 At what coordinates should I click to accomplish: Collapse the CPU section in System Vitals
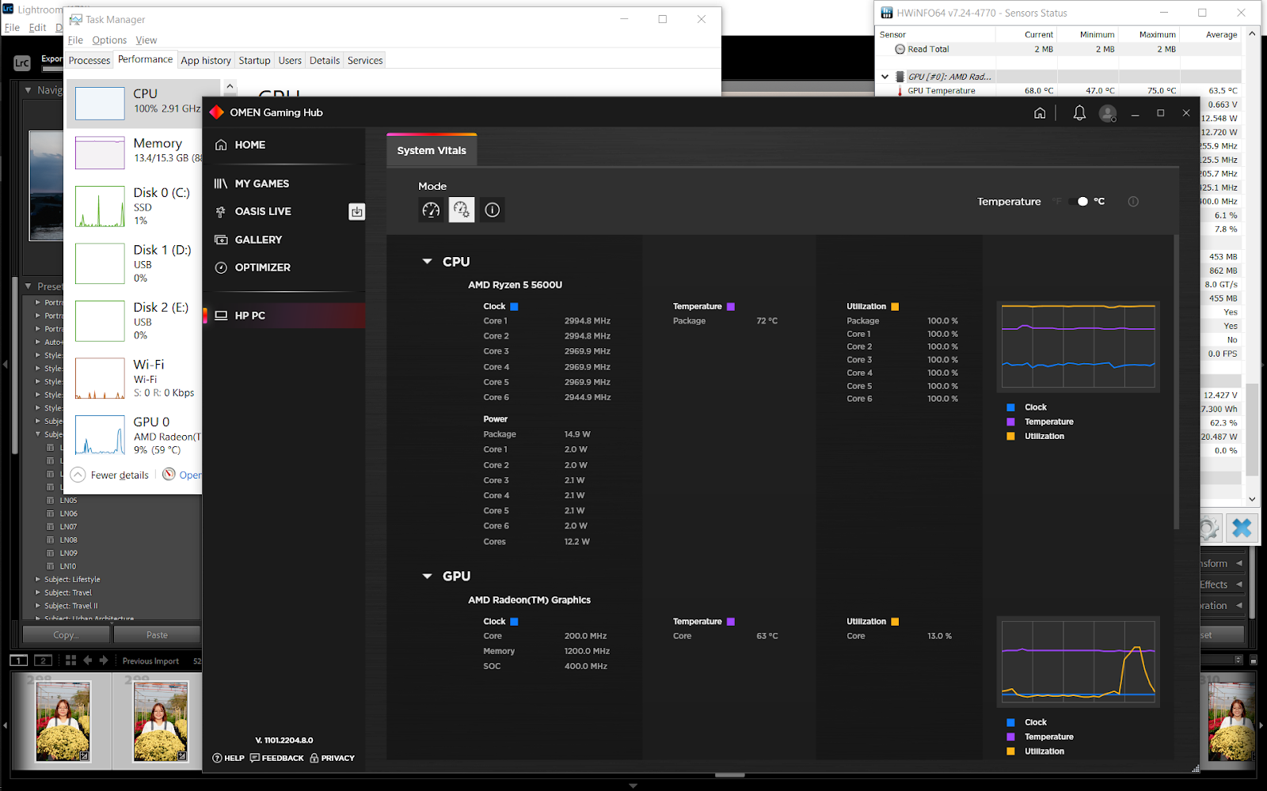[427, 262]
